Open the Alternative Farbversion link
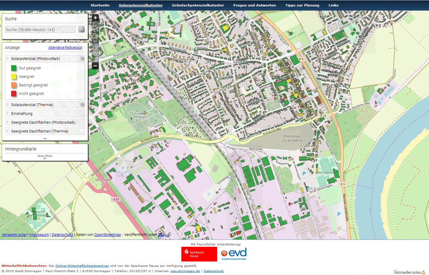429x275 pixels. (65, 48)
